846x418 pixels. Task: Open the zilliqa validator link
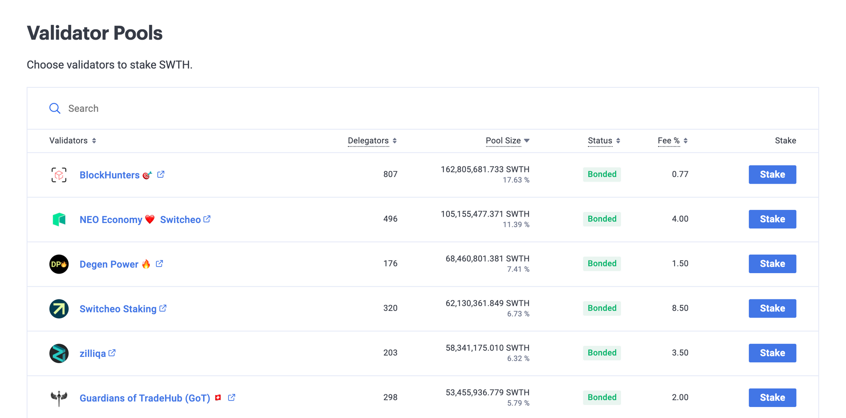pyautogui.click(x=93, y=353)
